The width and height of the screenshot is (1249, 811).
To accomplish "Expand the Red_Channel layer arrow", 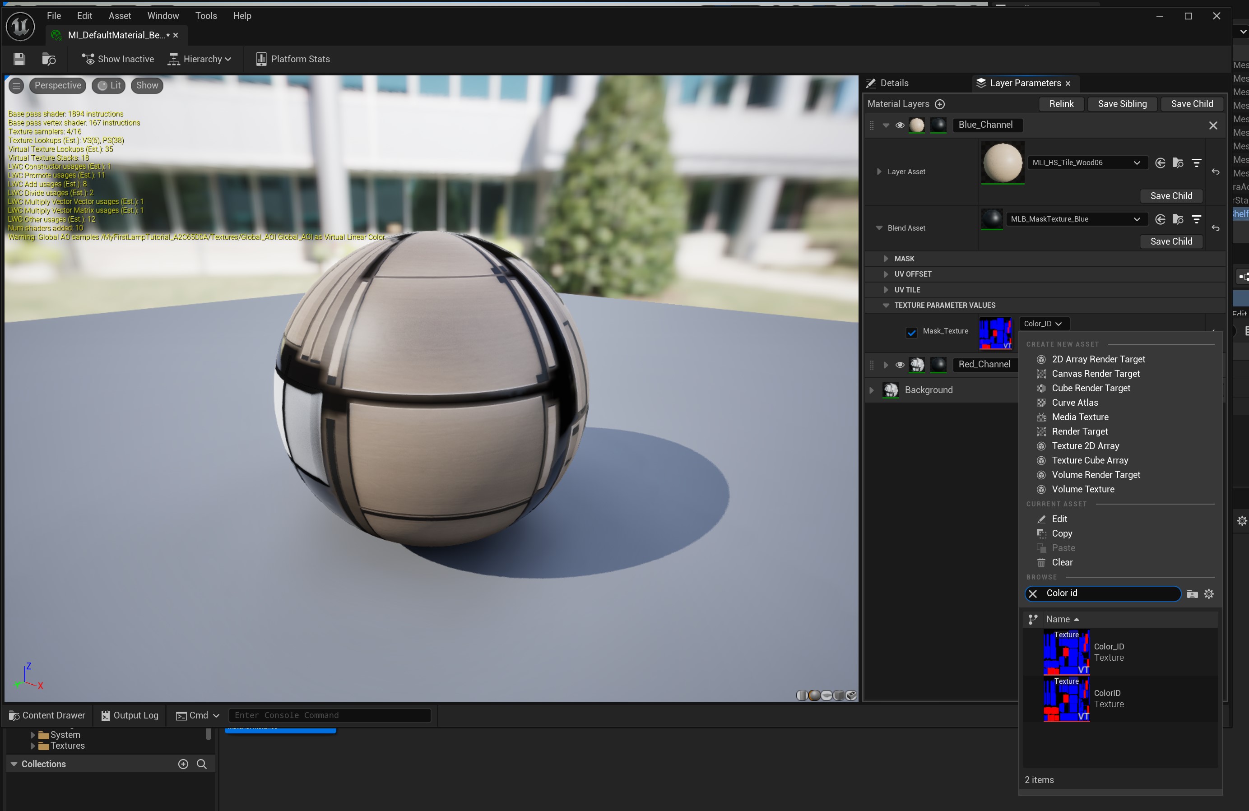I will pyautogui.click(x=886, y=365).
